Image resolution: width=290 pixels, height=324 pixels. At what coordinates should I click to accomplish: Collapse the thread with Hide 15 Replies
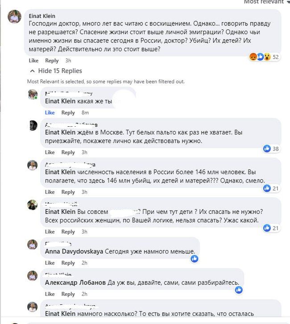click(56, 71)
